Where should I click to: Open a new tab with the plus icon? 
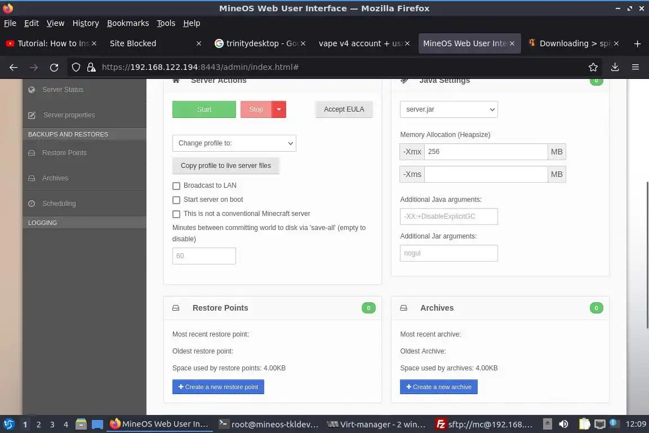click(x=637, y=43)
